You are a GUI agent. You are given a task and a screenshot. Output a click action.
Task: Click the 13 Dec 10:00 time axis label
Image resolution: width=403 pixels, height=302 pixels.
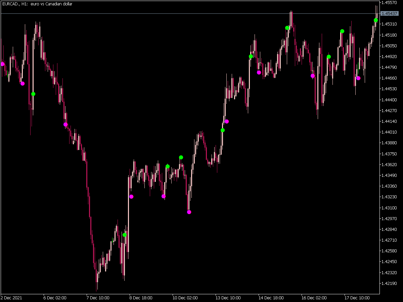click(228, 298)
